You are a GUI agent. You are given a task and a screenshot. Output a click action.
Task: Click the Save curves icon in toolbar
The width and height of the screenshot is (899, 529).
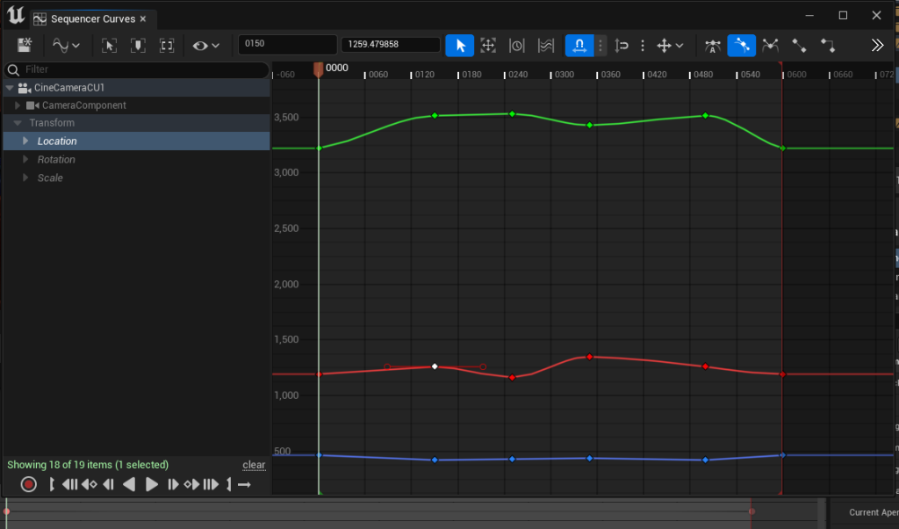tap(25, 45)
